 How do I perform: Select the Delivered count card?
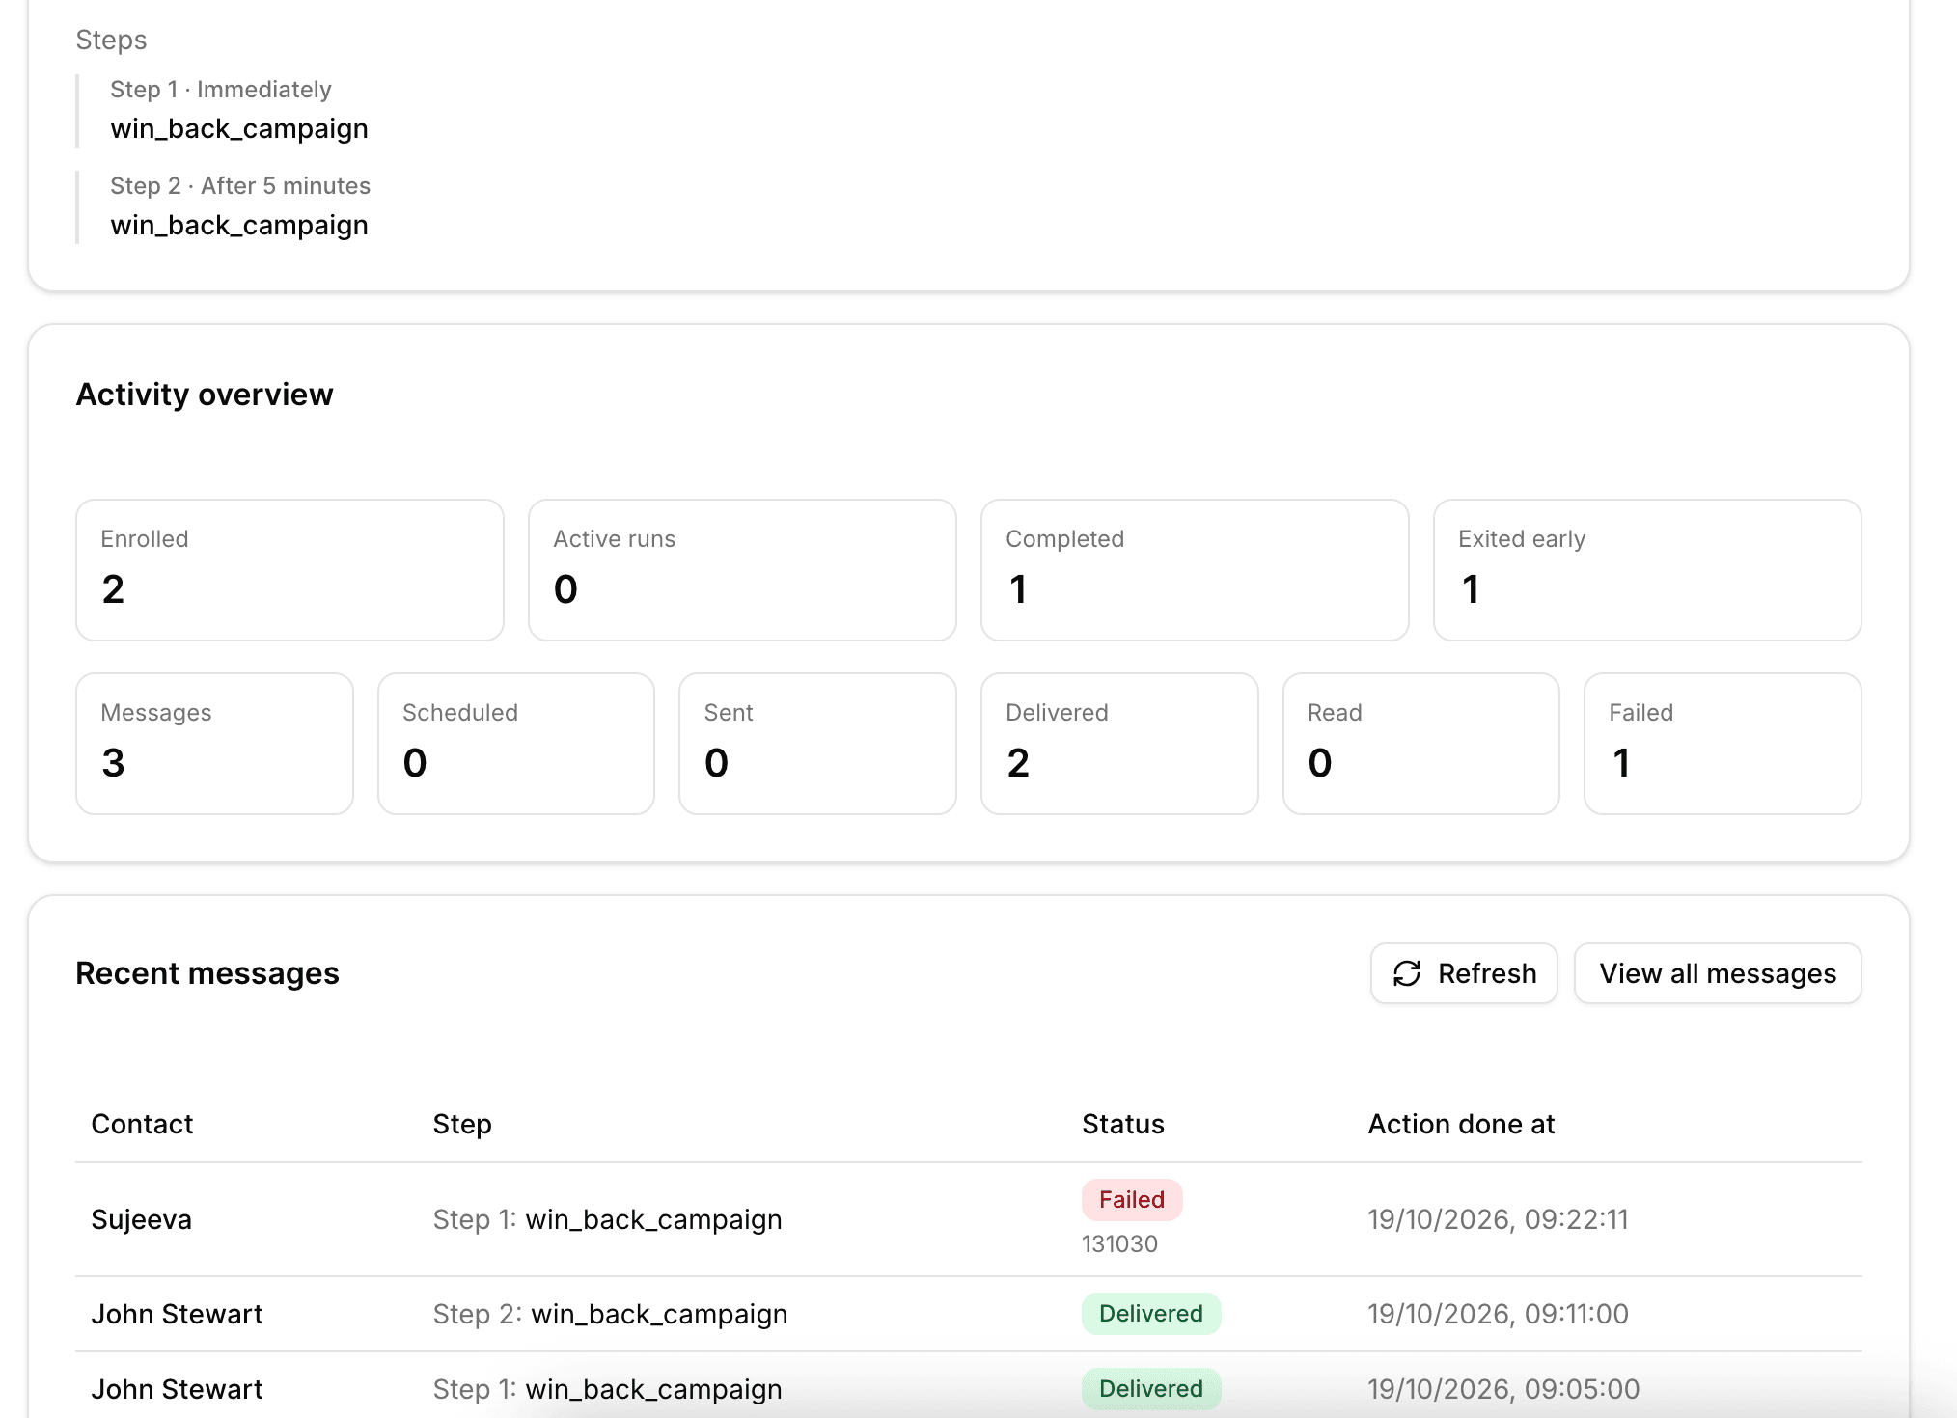pyautogui.click(x=1119, y=744)
